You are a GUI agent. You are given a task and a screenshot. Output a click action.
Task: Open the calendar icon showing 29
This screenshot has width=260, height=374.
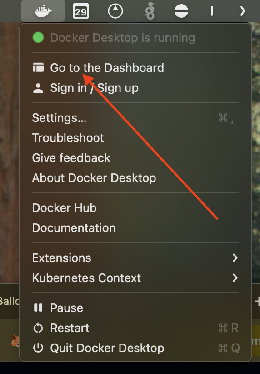click(81, 11)
